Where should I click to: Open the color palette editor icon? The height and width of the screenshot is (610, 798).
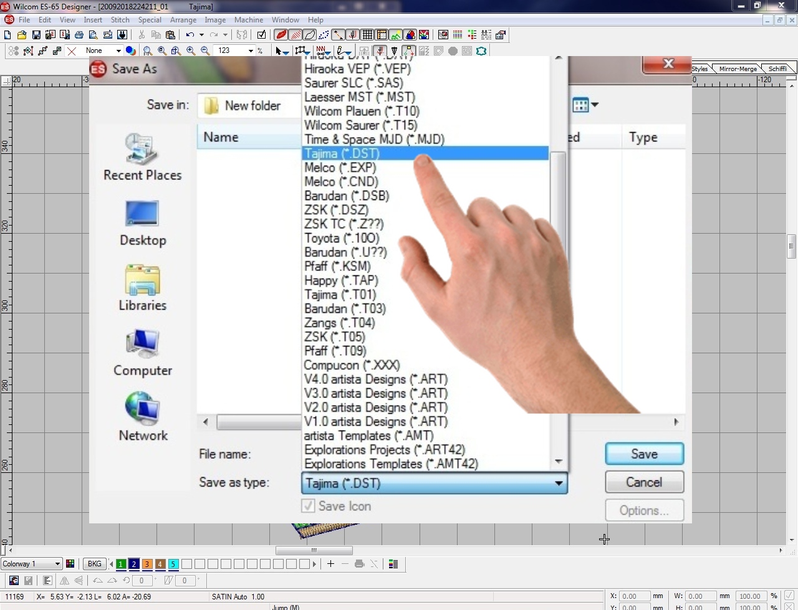click(x=70, y=564)
